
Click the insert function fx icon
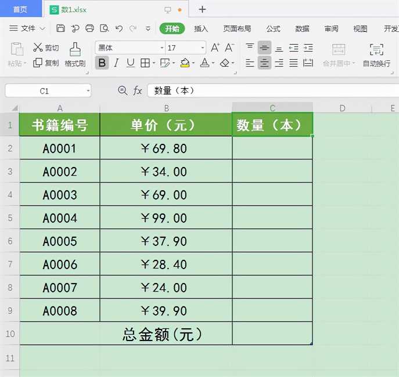pos(138,90)
